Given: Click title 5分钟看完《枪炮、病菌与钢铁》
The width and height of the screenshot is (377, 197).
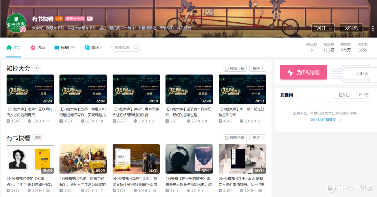Looking at the screenshot, I should (x=82, y=181).
